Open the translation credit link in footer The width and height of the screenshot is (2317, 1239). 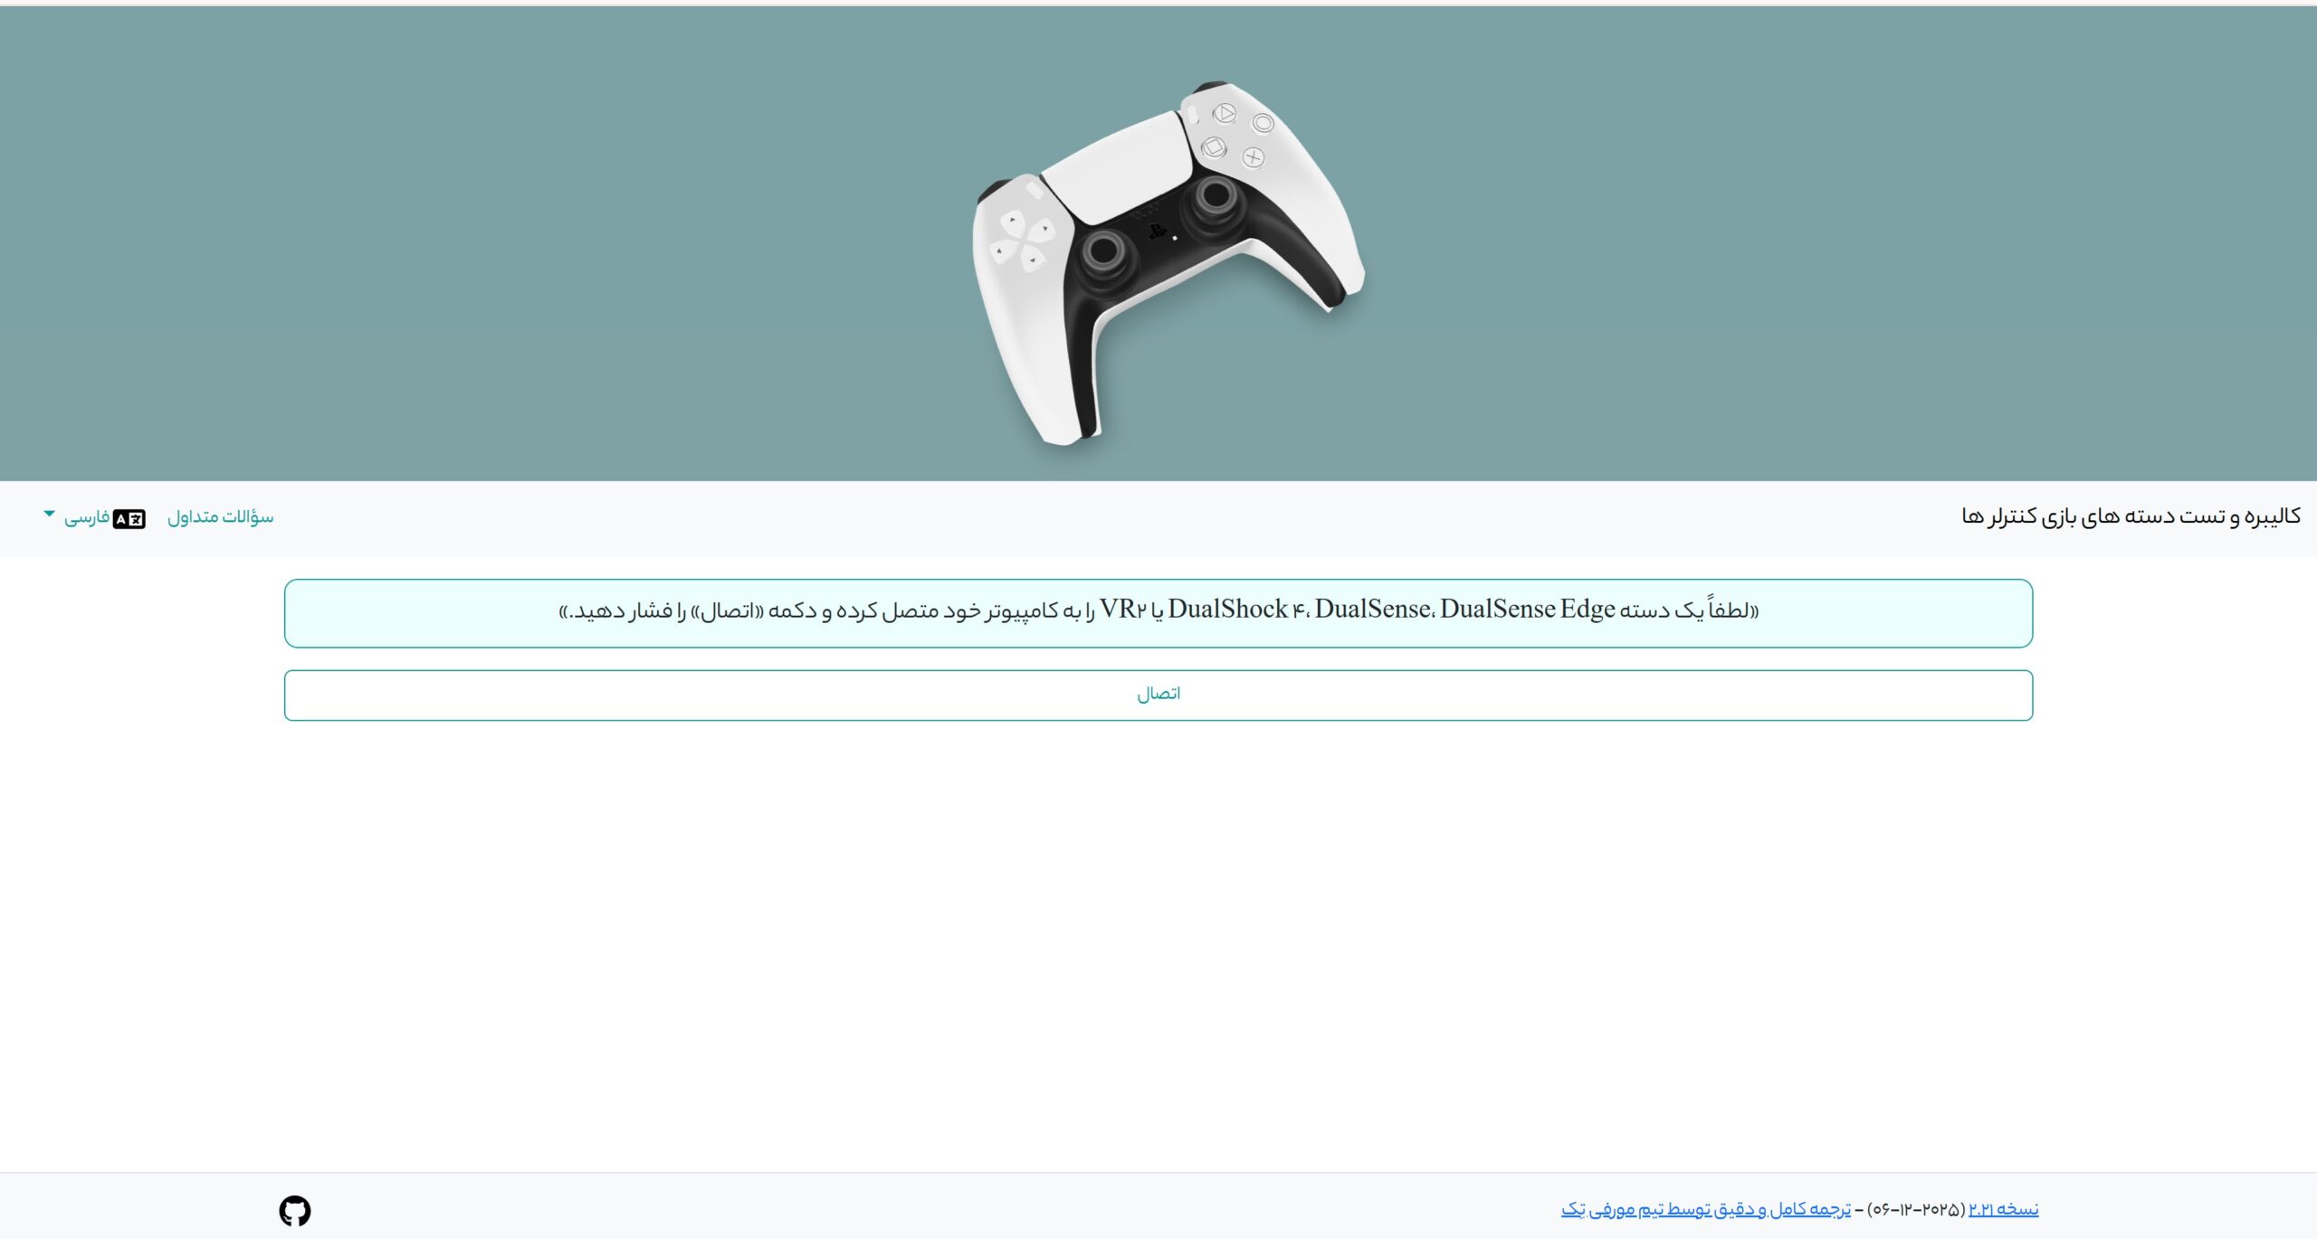click(x=1705, y=1209)
